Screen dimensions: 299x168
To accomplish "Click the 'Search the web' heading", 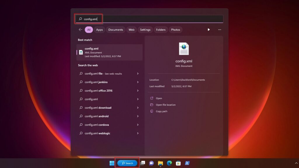I will pos(88,65).
